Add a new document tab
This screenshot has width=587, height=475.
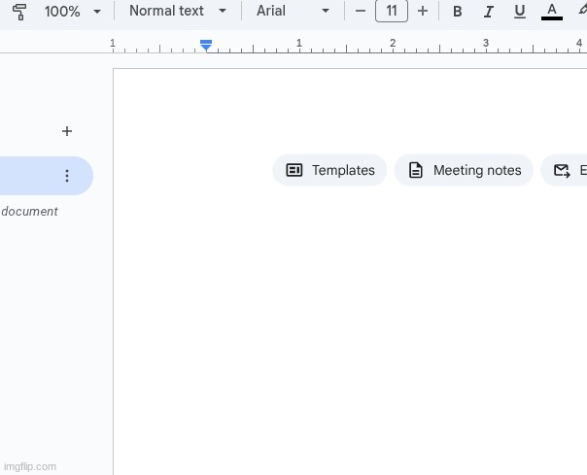click(x=67, y=131)
